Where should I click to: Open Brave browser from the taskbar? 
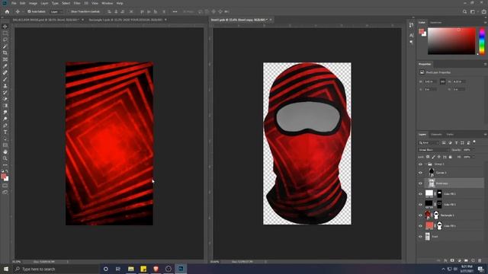point(156,269)
